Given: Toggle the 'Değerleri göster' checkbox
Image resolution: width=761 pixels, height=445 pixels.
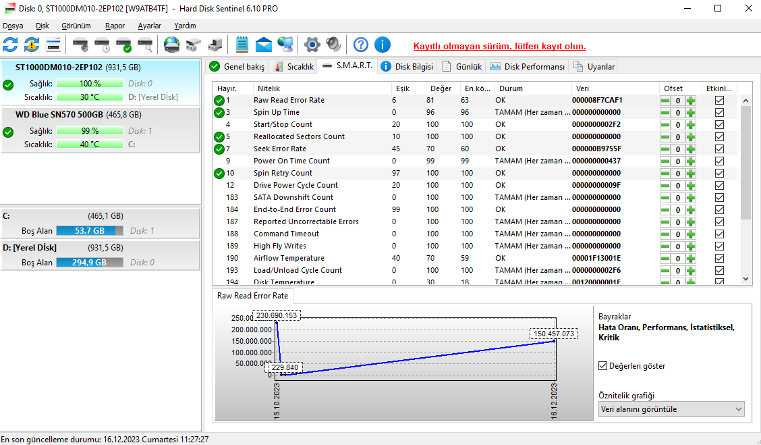Looking at the screenshot, I should [x=603, y=366].
